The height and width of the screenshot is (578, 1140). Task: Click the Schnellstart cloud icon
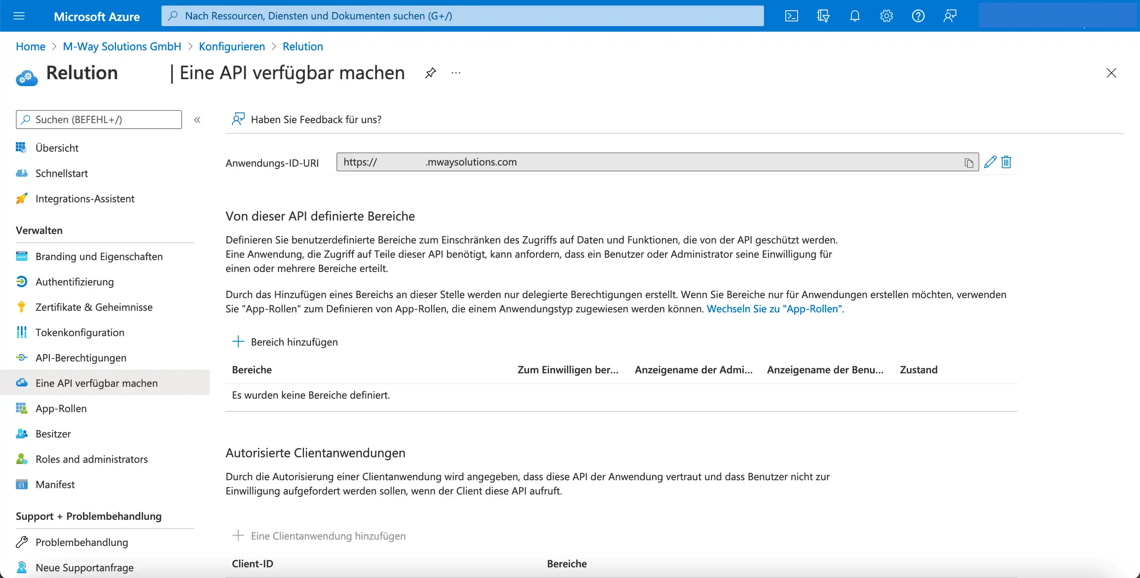(21, 173)
